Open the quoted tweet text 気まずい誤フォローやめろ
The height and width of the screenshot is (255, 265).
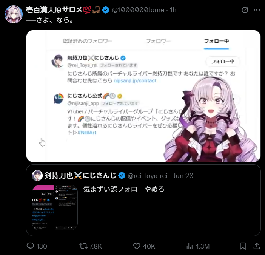coord(124,189)
